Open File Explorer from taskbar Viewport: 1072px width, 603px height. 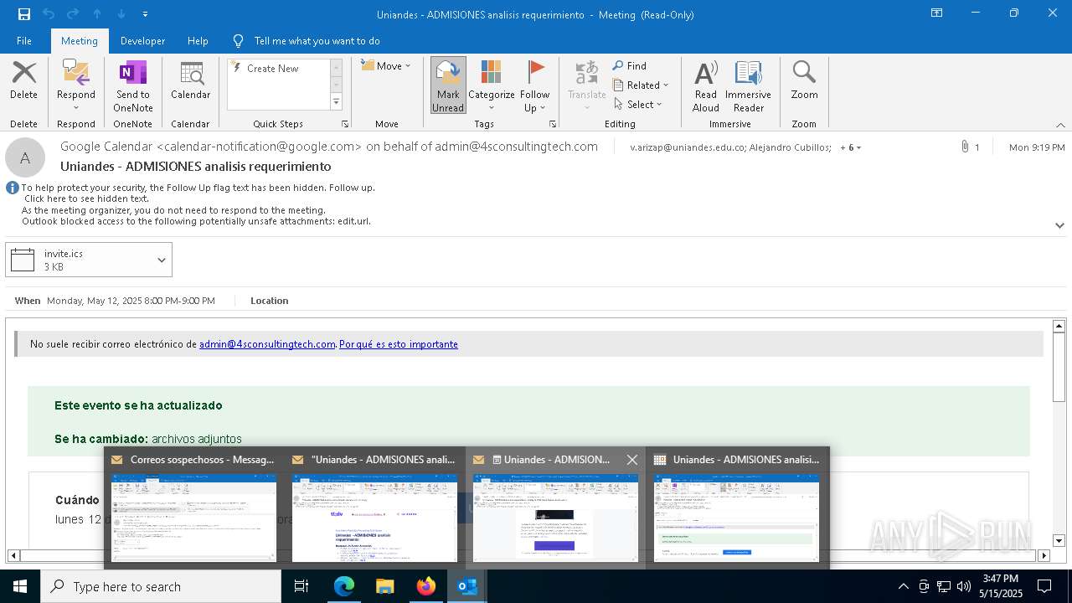(384, 586)
